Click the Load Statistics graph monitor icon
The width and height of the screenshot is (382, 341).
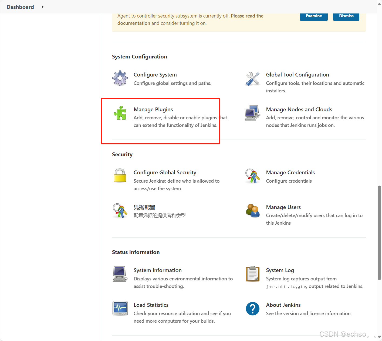120,308
